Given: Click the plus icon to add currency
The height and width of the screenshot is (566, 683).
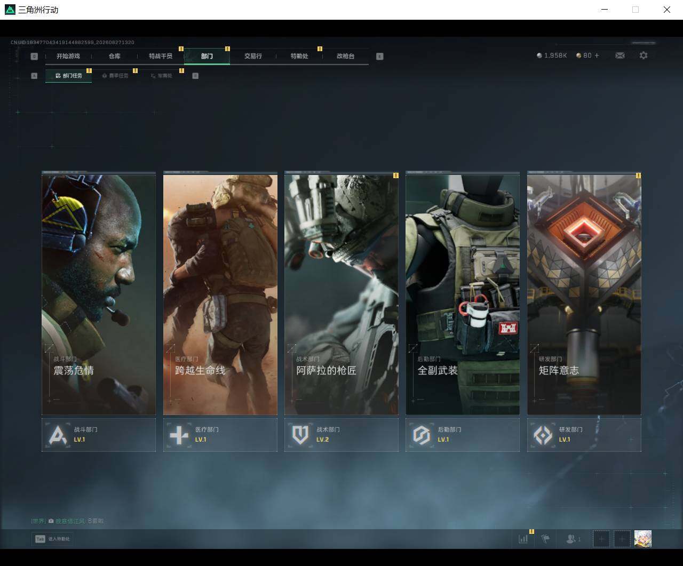Looking at the screenshot, I should (x=597, y=55).
